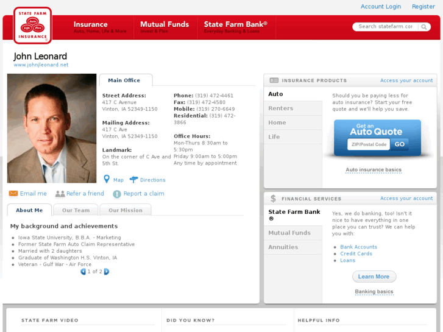Select the Main Office tab
443x332 pixels.
pos(126,80)
